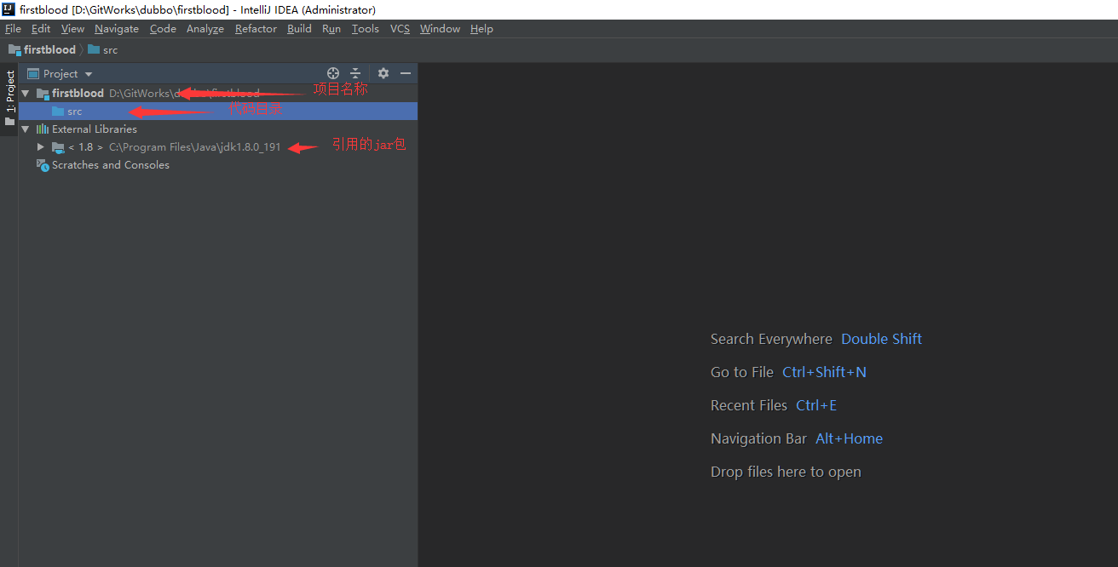Collapse the External Libraries node

tap(26, 129)
